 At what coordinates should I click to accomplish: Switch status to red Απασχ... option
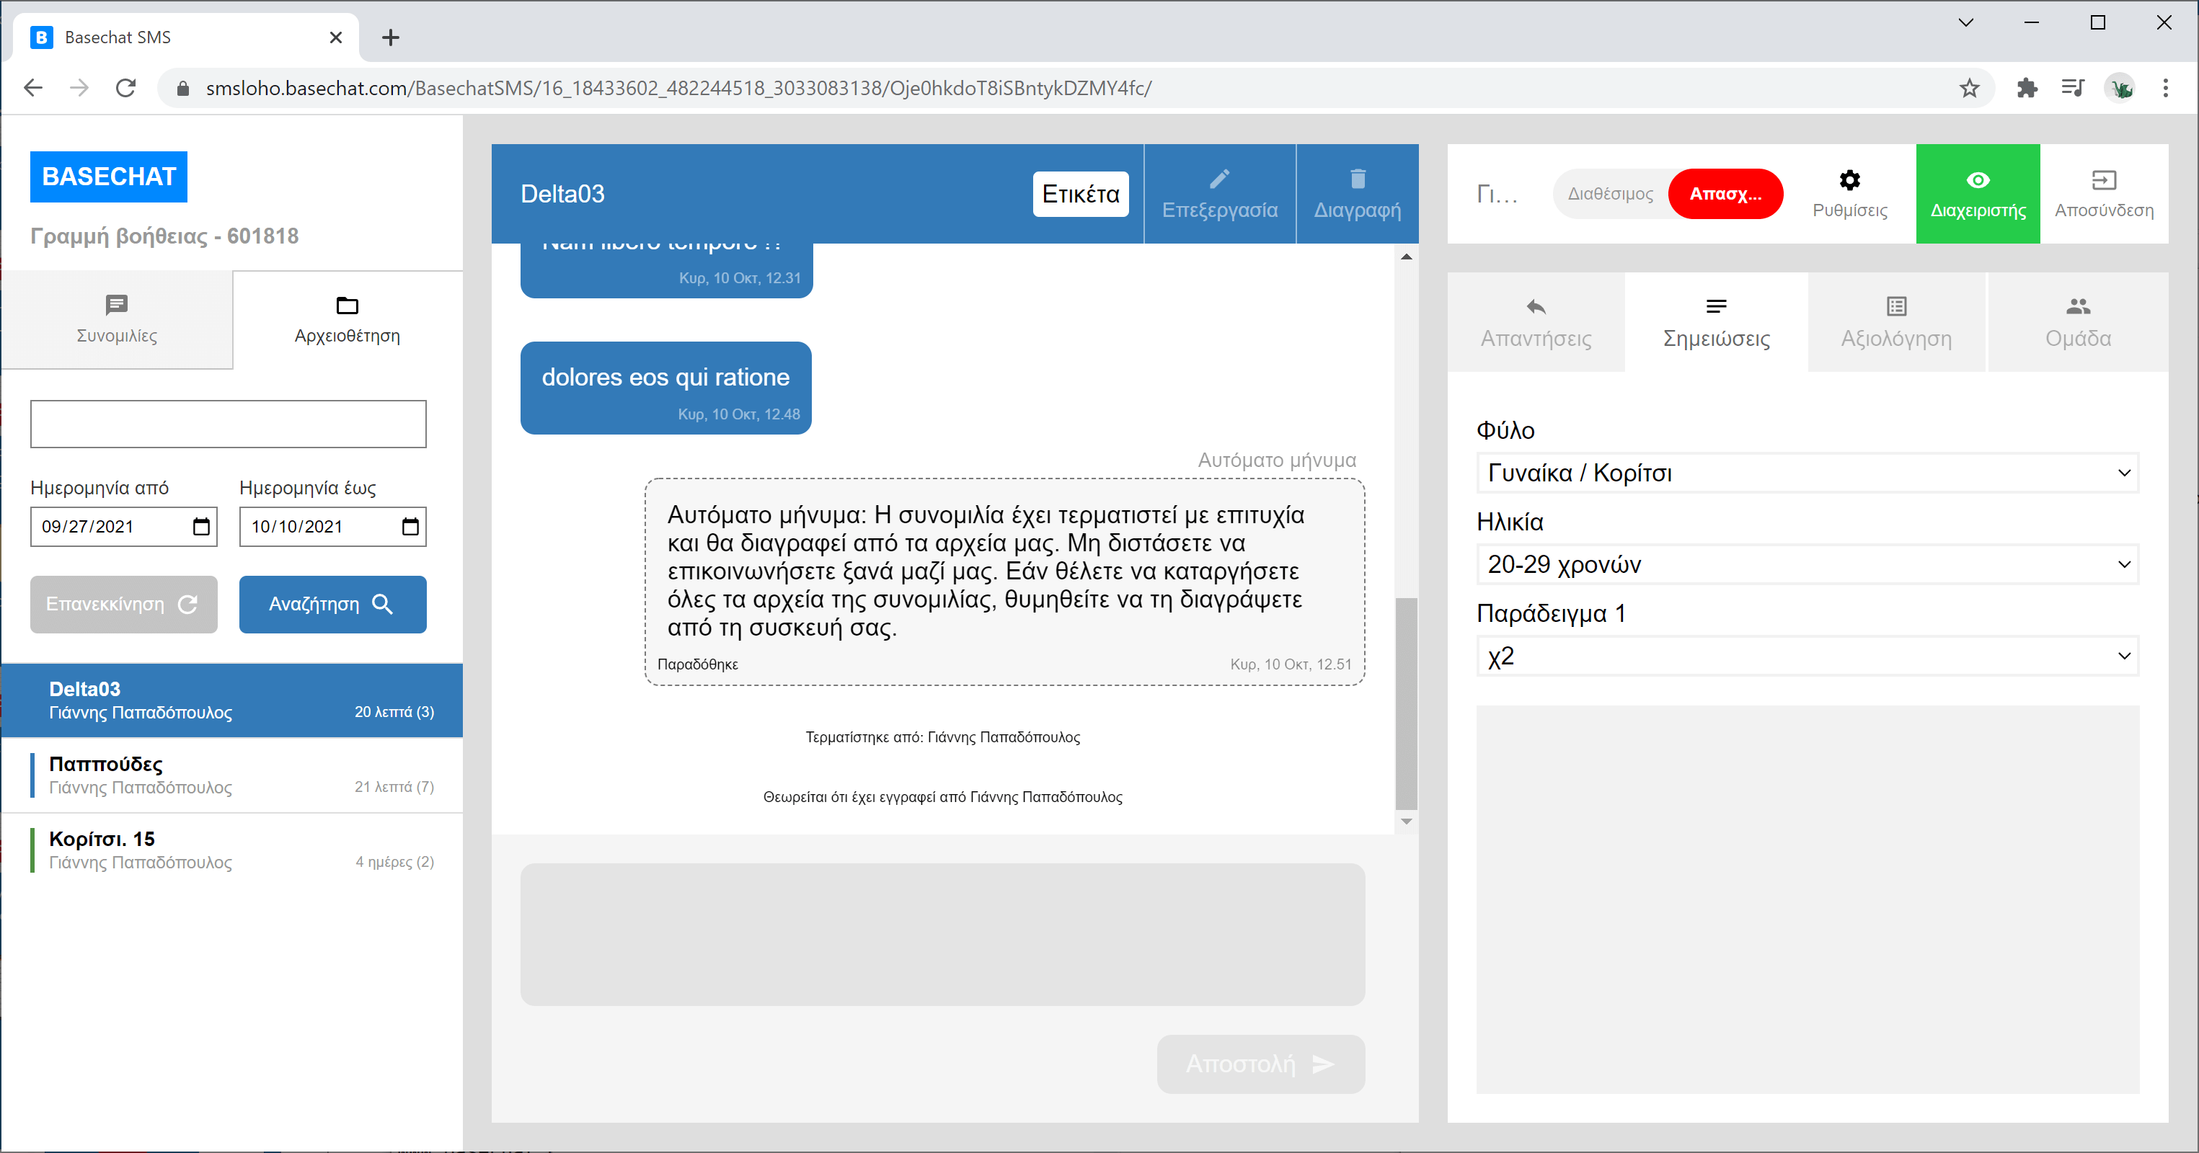point(1725,194)
